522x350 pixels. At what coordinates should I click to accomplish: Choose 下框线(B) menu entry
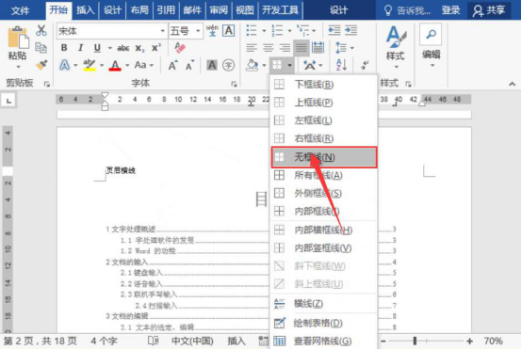tap(324, 85)
